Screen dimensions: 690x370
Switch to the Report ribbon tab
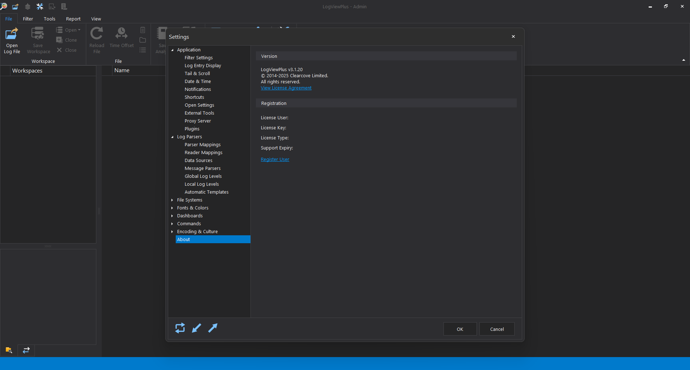point(73,19)
